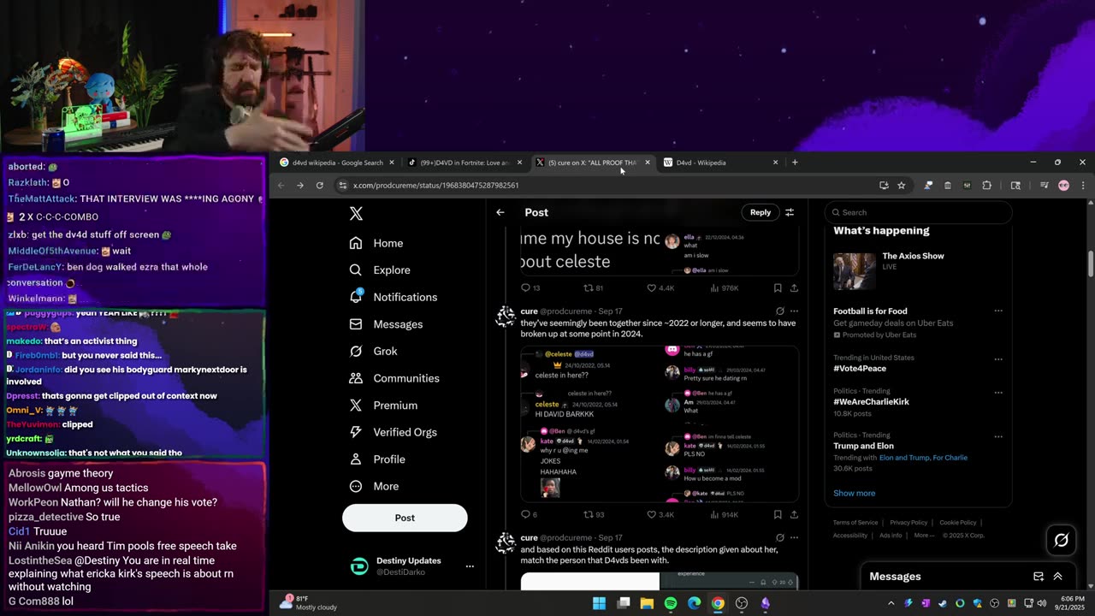Click the large Post button
The height and width of the screenshot is (616, 1095).
(x=405, y=518)
